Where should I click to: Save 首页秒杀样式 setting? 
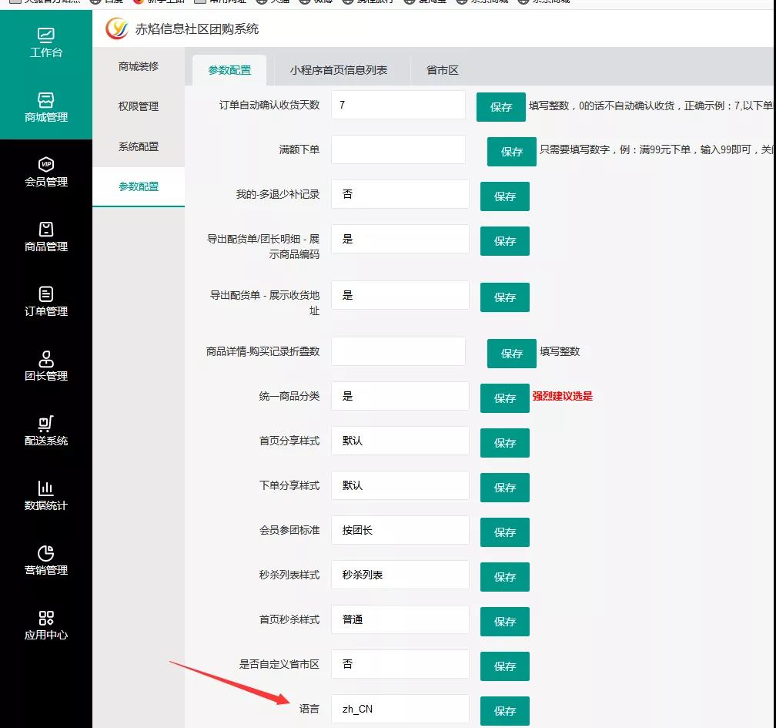tap(505, 622)
